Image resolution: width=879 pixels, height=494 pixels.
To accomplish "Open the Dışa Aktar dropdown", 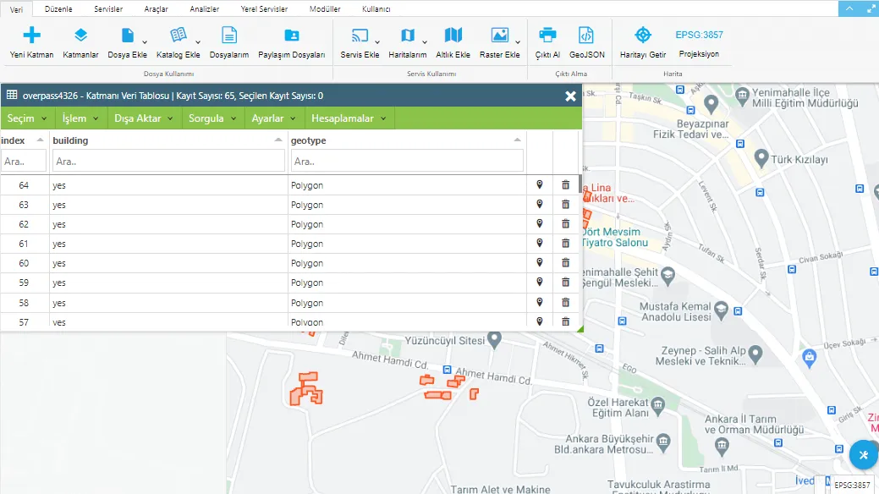I will [x=144, y=118].
